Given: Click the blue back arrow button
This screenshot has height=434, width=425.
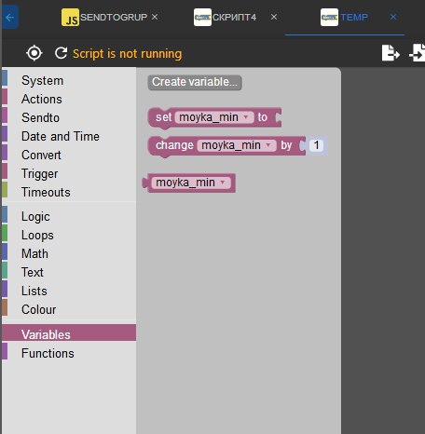Looking at the screenshot, I should (x=10, y=17).
